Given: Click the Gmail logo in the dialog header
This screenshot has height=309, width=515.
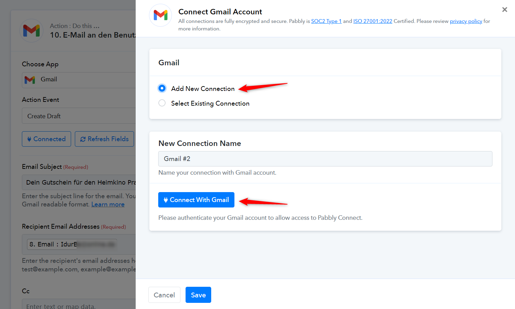Looking at the screenshot, I should pyautogui.click(x=161, y=15).
